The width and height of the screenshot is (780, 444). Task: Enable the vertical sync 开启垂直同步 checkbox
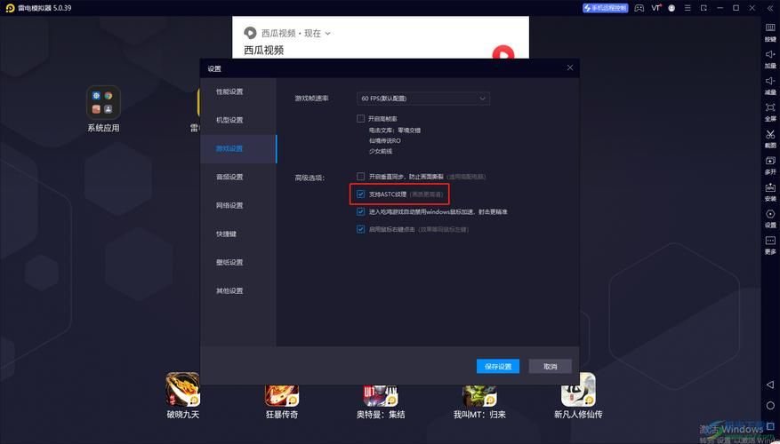(361, 177)
